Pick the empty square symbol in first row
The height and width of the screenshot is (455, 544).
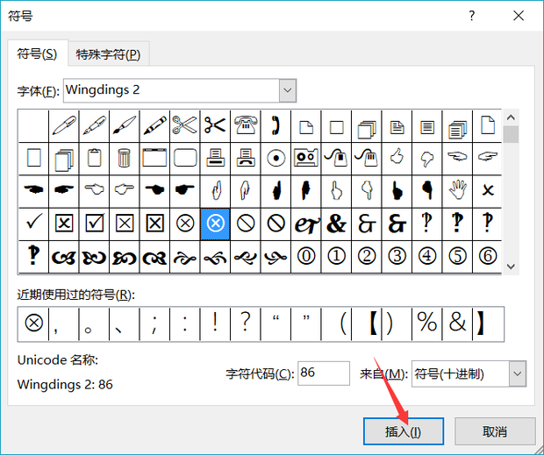336,125
